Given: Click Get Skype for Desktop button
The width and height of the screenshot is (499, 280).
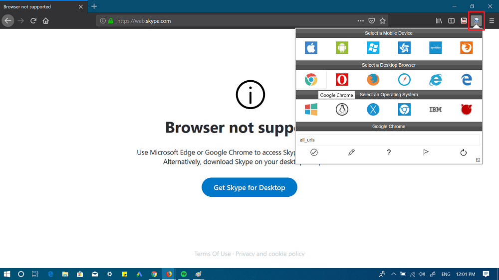Looking at the screenshot, I should pyautogui.click(x=249, y=187).
